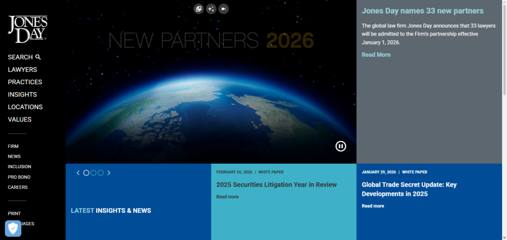Open the VALUES section
The image size is (507, 240).
coord(20,120)
